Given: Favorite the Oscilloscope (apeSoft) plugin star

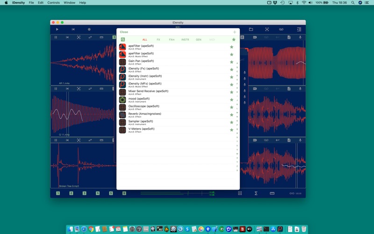Looking at the screenshot, I should coord(231,107).
